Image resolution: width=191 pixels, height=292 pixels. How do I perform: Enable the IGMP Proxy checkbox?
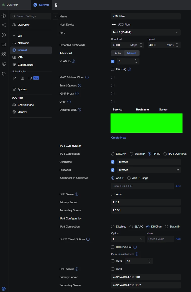(113, 94)
